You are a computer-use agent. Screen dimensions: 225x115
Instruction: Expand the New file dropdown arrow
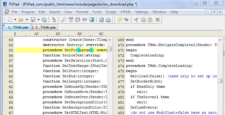pyautogui.click(x=15, y=20)
